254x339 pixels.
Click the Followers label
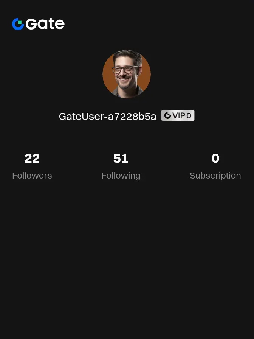click(x=32, y=176)
